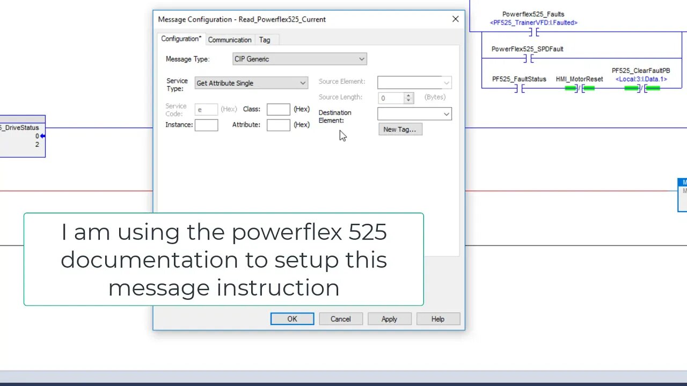The height and width of the screenshot is (386, 687).
Task: Click the Cancel button
Action: coord(341,319)
